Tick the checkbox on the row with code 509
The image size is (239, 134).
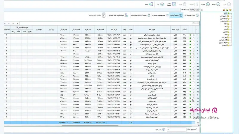(194, 79)
